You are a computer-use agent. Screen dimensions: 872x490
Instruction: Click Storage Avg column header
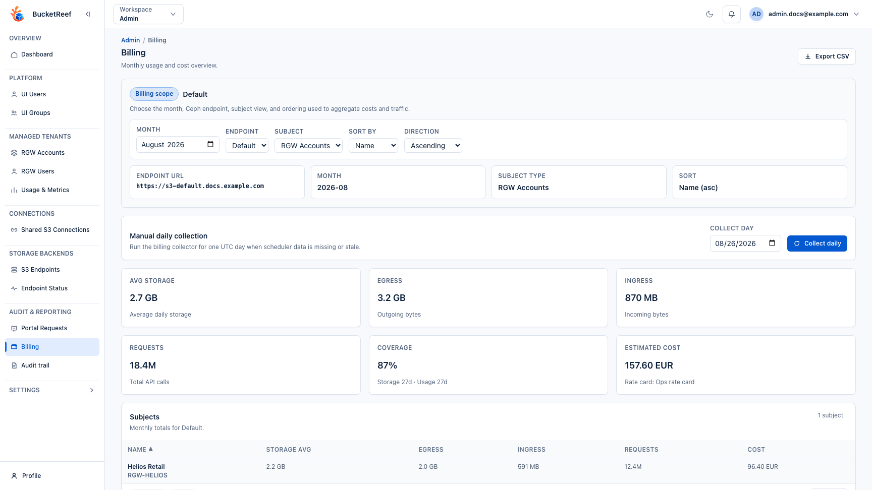[289, 450]
